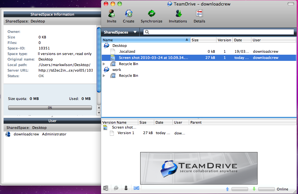Viewport: 298px width, 194px height.
Task: Click the Space-ID value 10351
Action: tap(44, 48)
